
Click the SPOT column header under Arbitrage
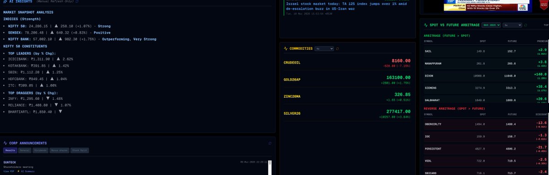(483, 41)
